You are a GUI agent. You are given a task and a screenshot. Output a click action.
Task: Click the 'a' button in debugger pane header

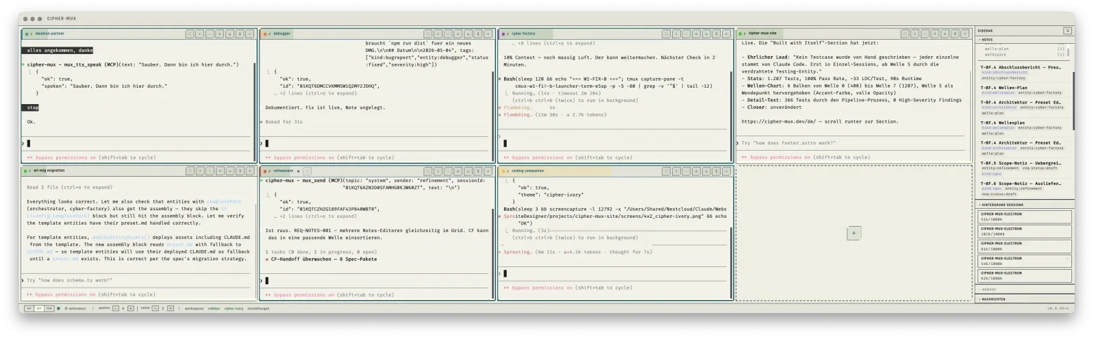tap(468, 34)
